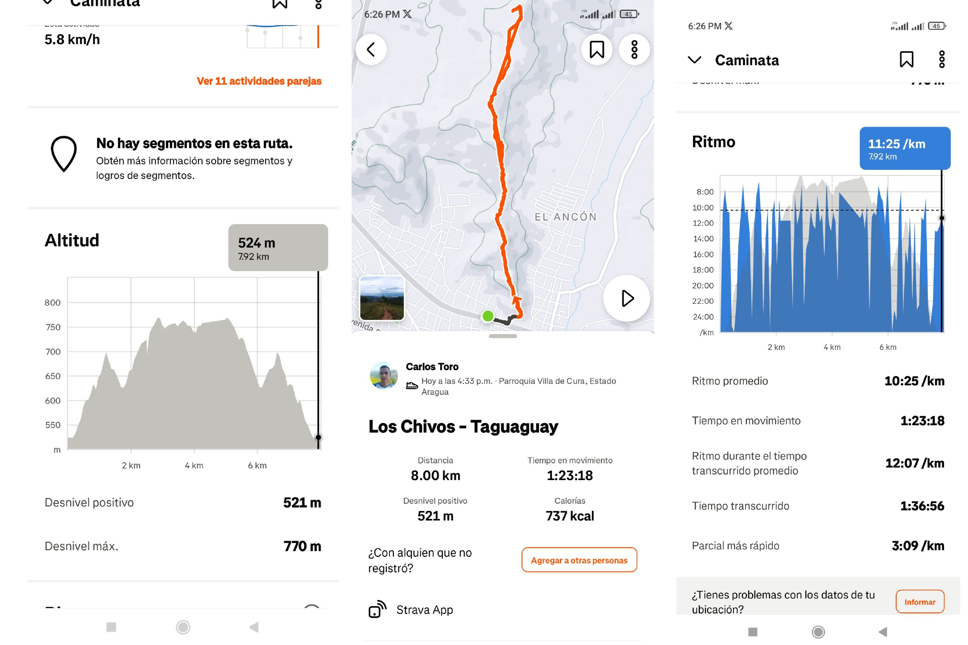Open the trail photo thumbnail
The image size is (968, 645).
pyautogui.click(x=382, y=298)
